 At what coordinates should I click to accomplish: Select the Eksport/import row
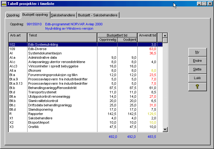pyautogui.click(x=86, y=122)
